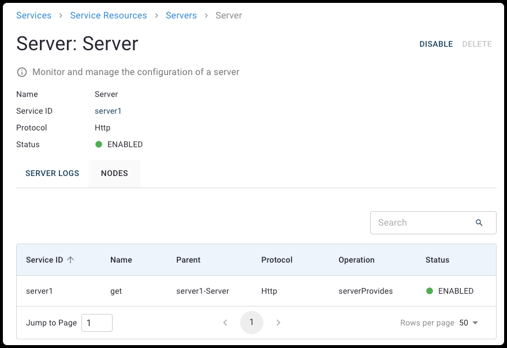Image resolution: width=507 pixels, height=348 pixels.
Task: Switch to the Server Logs tab
Action: (53, 173)
